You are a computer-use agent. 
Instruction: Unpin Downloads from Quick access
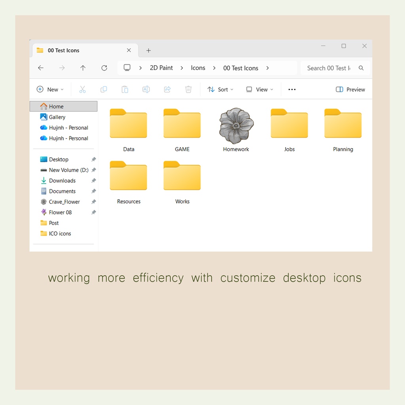coord(94,180)
